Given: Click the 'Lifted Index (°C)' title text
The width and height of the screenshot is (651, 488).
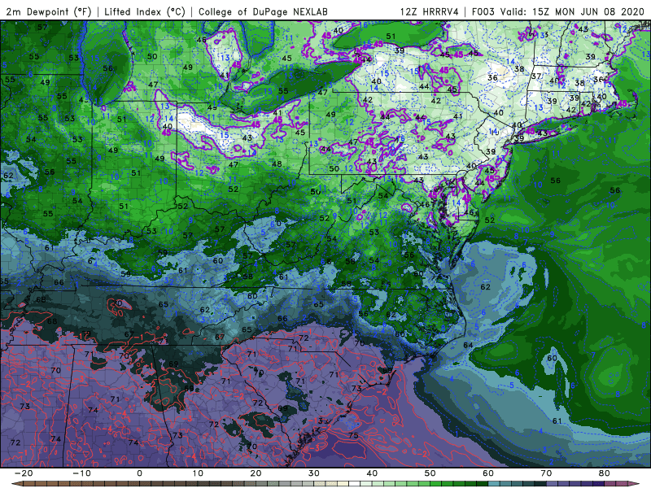Looking at the screenshot, I should pyautogui.click(x=145, y=11).
